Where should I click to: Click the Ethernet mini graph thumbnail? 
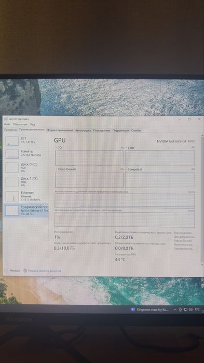click(12, 196)
